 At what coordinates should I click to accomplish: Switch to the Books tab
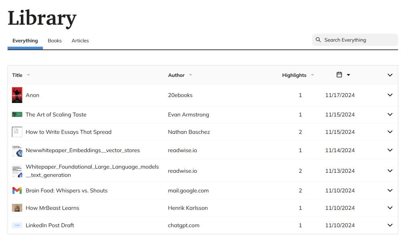pyautogui.click(x=55, y=41)
